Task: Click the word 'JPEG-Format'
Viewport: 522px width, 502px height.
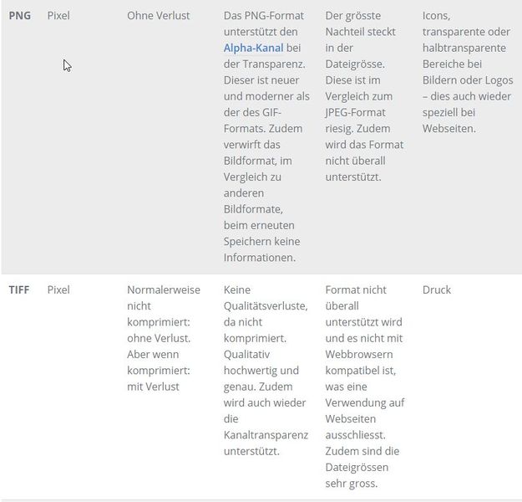Action: [359, 112]
